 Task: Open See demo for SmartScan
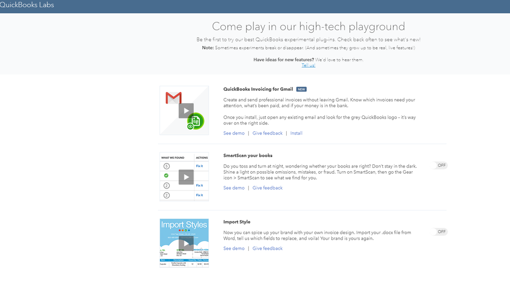click(234, 188)
